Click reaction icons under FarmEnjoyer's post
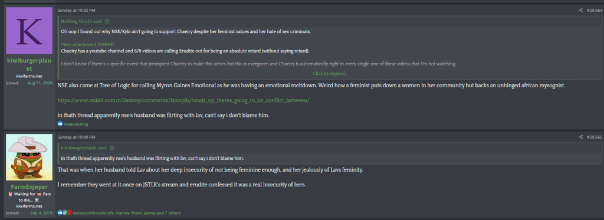Viewport: 604px width, 220px height. [x=65, y=213]
